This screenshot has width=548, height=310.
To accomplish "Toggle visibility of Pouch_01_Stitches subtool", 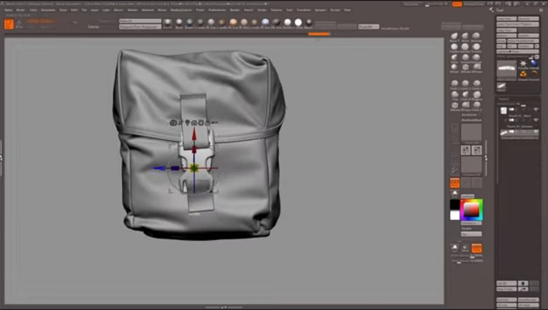I will click(x=535, y=120).
